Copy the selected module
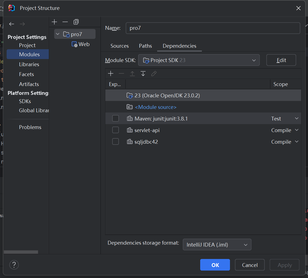This screenshot has width=308, height=278. tap(76, 22)
